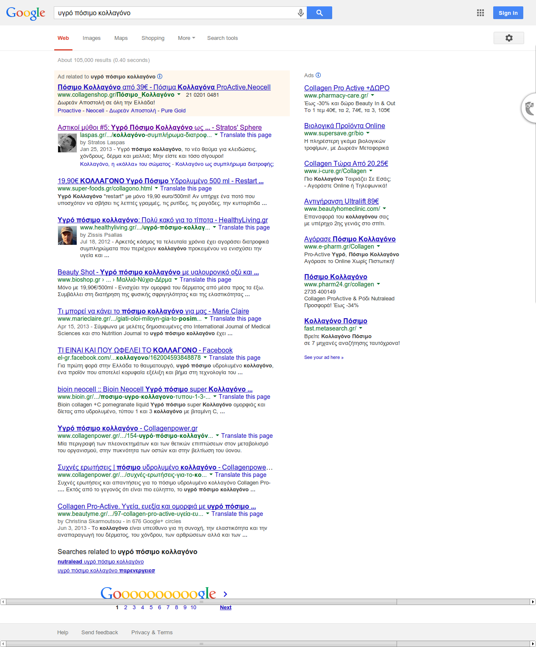Switch to Images tab
Image resolution: width=536 pixels, height=647 pixels.
coord(92,38)
